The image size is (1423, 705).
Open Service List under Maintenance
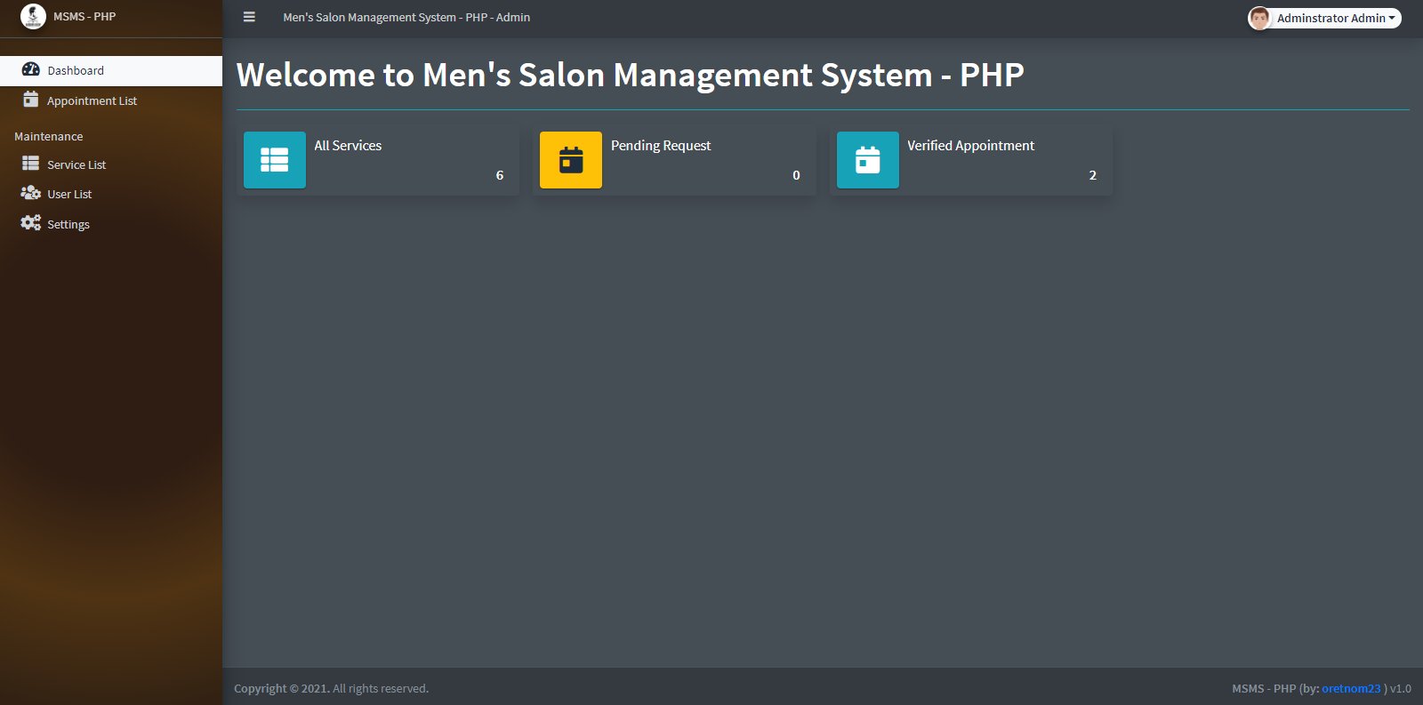111,164
